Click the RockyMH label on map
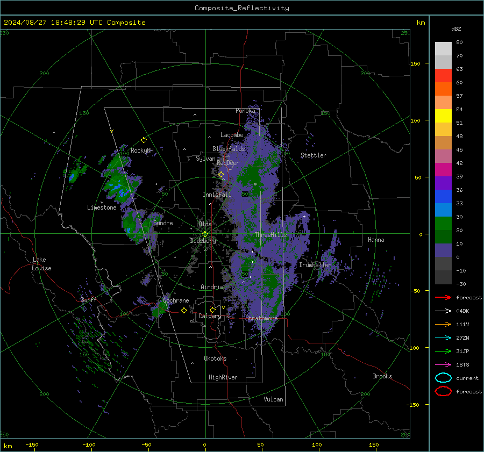This screenshot has width=484, height=452. [142, 150]
